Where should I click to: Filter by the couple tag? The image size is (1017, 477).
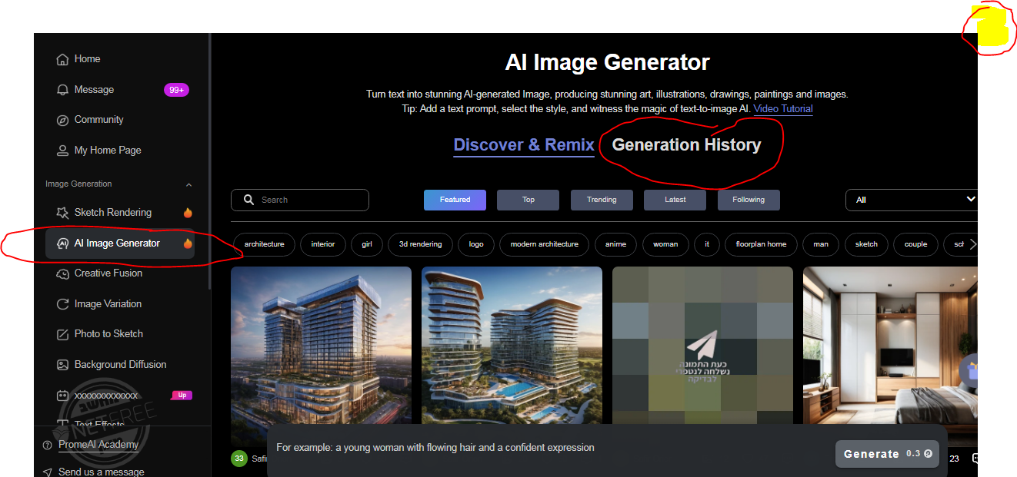(x=915, y=244)
